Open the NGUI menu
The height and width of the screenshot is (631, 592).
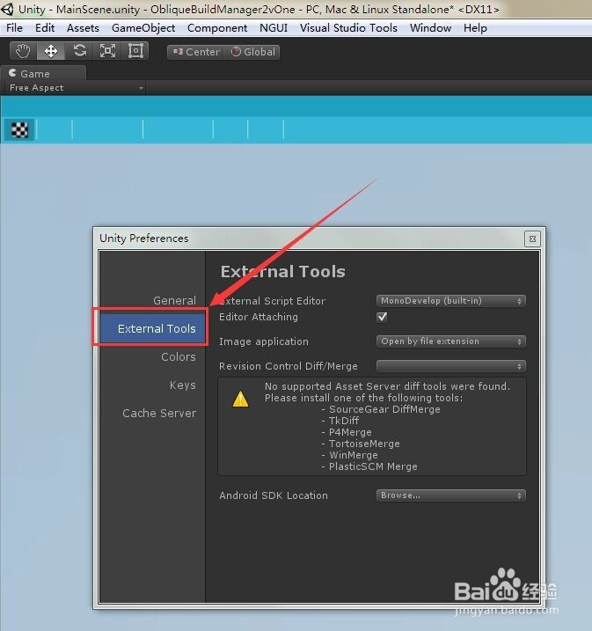tap(274, 28)
